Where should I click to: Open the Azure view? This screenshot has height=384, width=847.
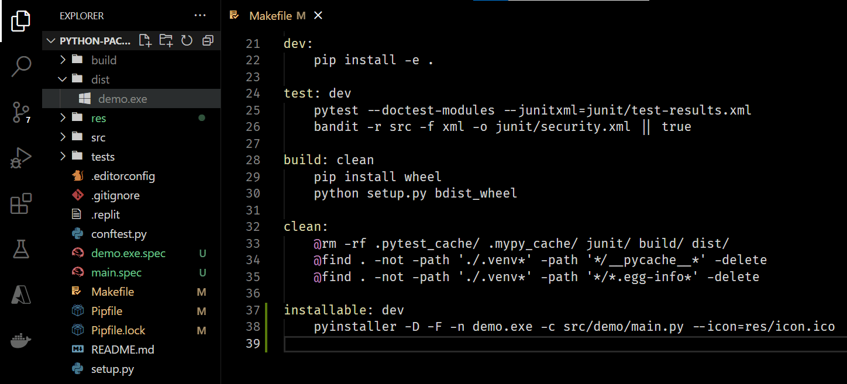tap(21, 295)
